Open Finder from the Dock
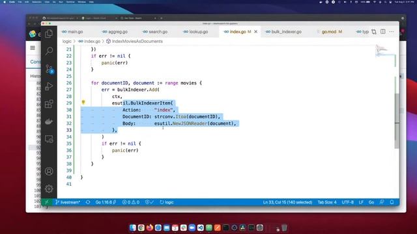 click(x=132, y=227)
